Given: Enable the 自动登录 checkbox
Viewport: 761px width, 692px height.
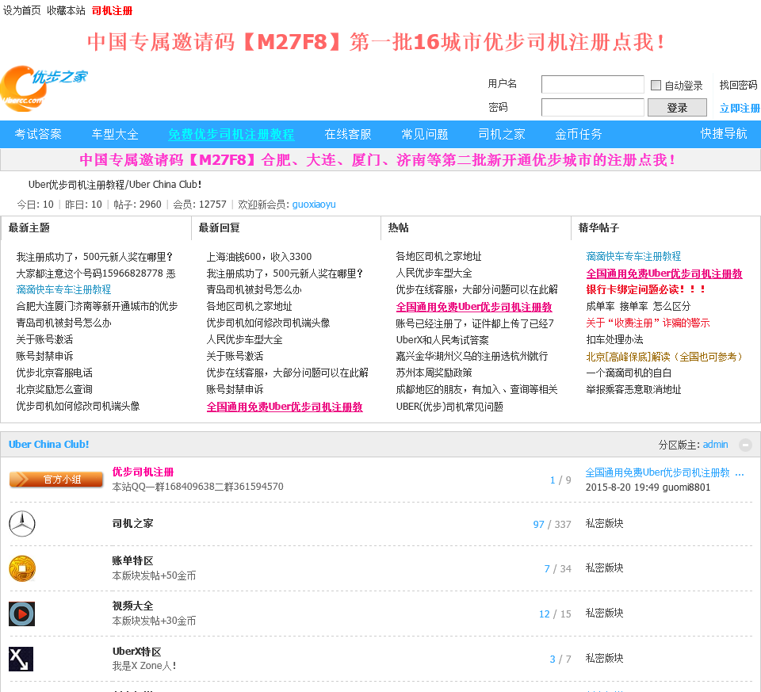Looking at the screenshot, I should [656, 86].
